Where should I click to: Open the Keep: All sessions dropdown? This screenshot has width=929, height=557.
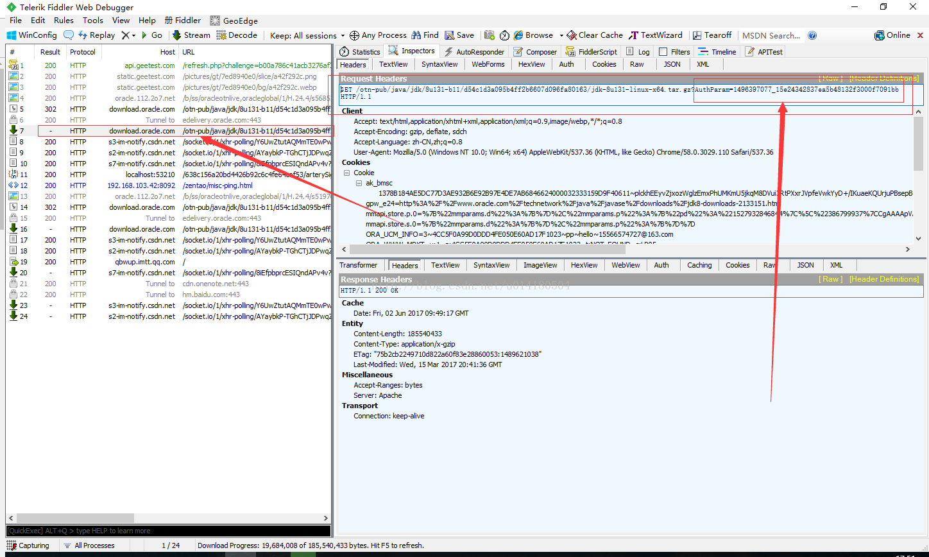coord(307,35)
